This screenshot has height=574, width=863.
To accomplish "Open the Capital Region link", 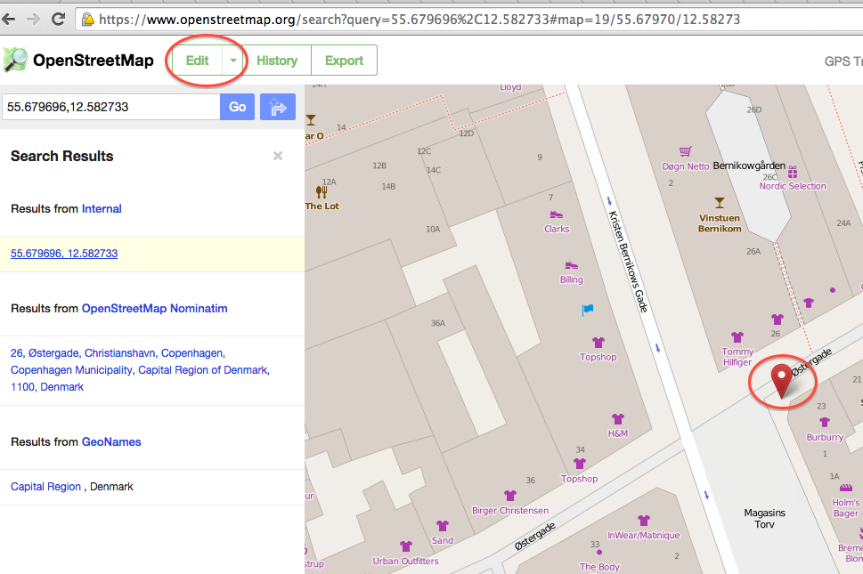I will [45, 487].
